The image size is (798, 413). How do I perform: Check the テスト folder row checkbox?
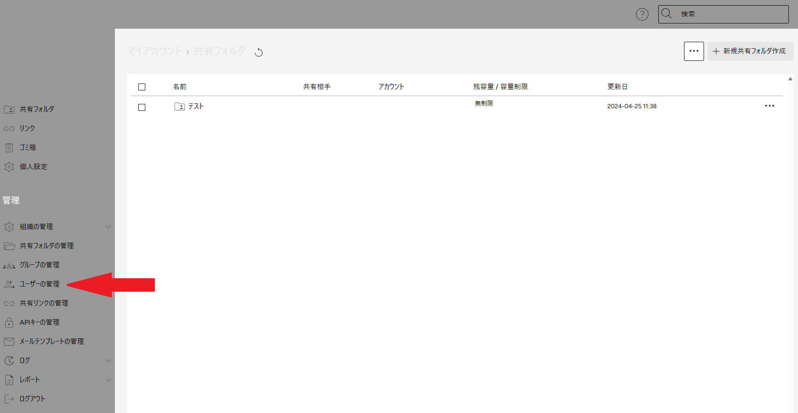click(x=142, y=107)
